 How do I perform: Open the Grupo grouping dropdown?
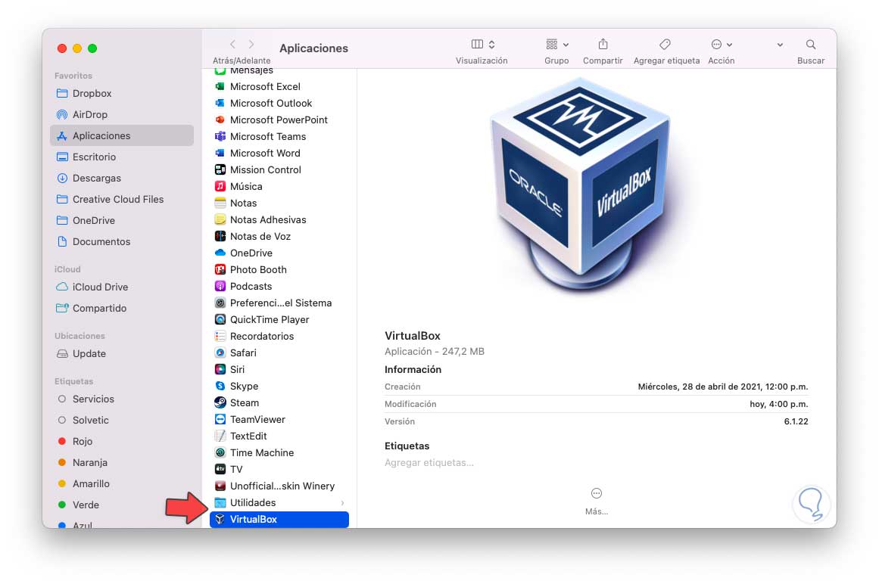coord(557,44)
